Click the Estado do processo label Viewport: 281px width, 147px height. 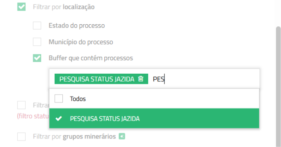tap(77, 26)
